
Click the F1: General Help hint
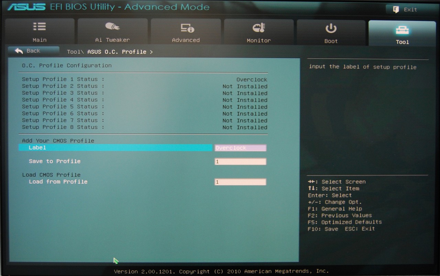[335, 209]
